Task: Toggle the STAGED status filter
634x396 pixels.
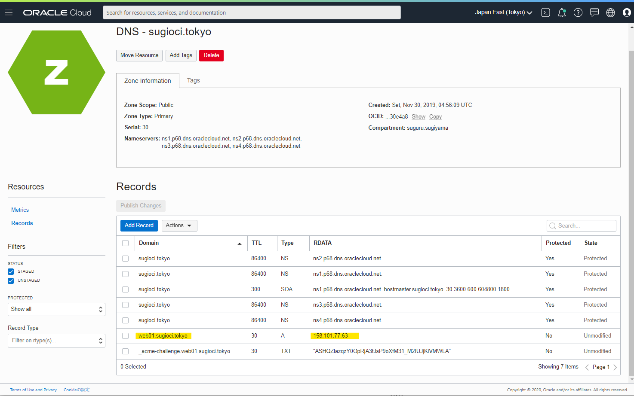Action: (11, 271)
